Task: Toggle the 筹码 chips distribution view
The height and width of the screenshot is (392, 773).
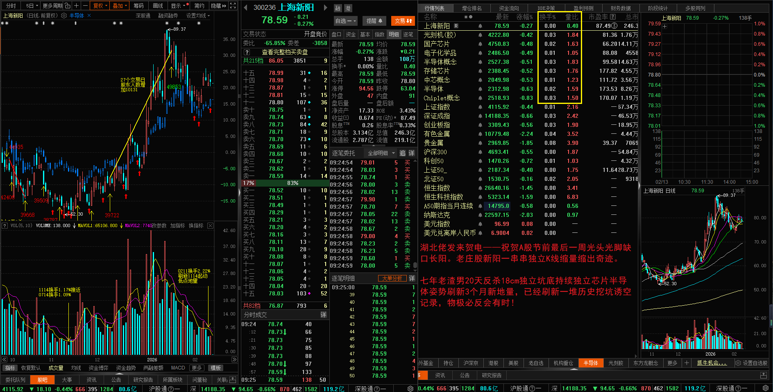Action: (139, 6)
